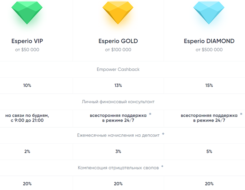Click the 13% cashback value for GOLD
The height and width of the screenshot is (190, 245).
point(118,85)
